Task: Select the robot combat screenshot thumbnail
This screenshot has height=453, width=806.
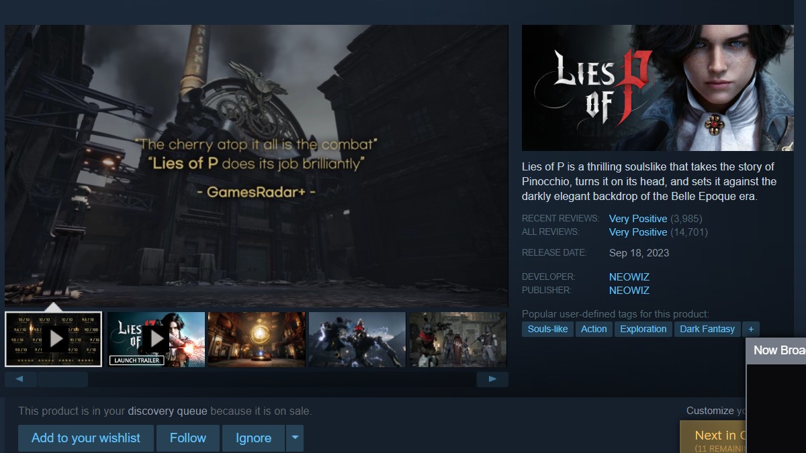Action: coord(357,339)
